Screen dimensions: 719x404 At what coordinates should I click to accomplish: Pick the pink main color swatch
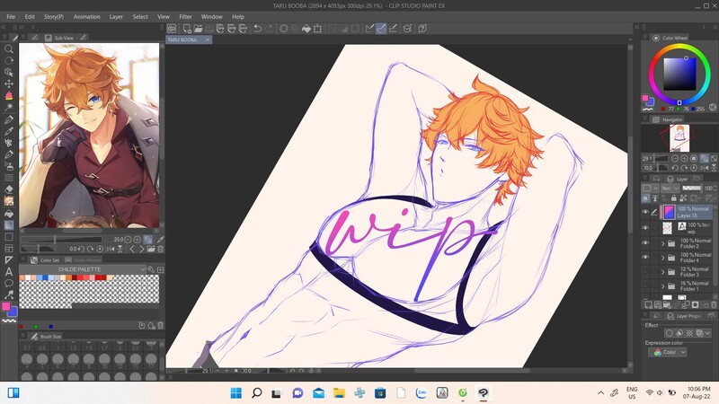coord(5,306)
